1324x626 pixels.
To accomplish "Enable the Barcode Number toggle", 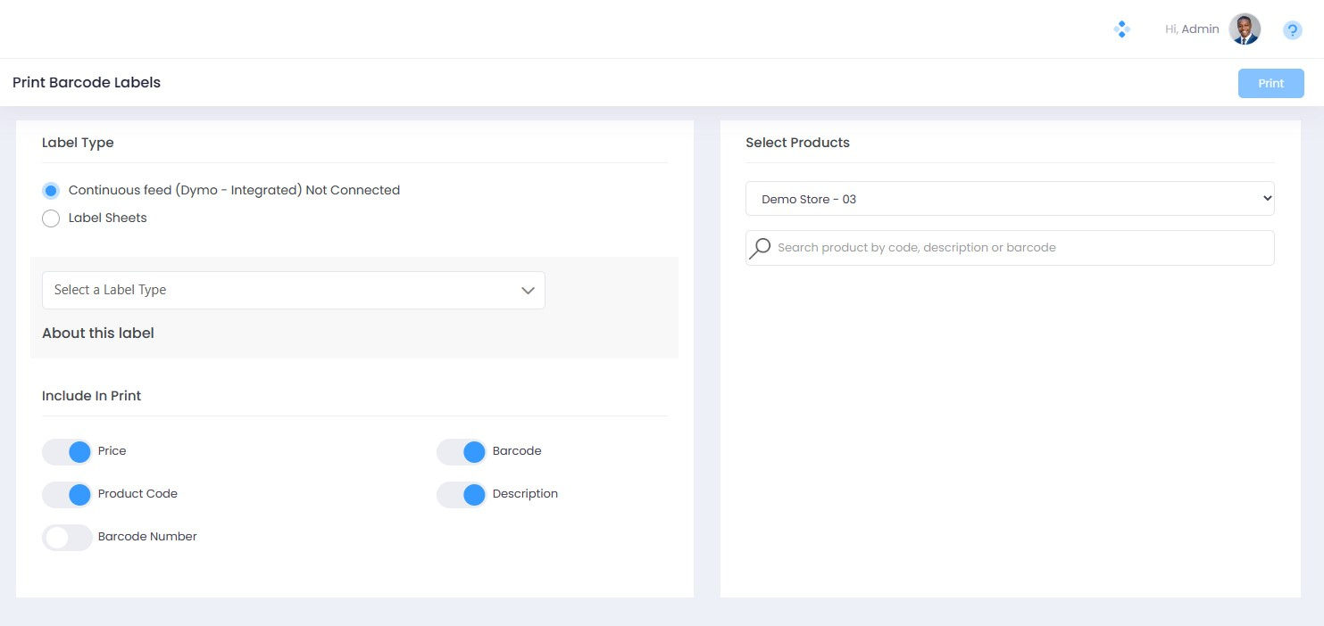I will pos(68,538).
